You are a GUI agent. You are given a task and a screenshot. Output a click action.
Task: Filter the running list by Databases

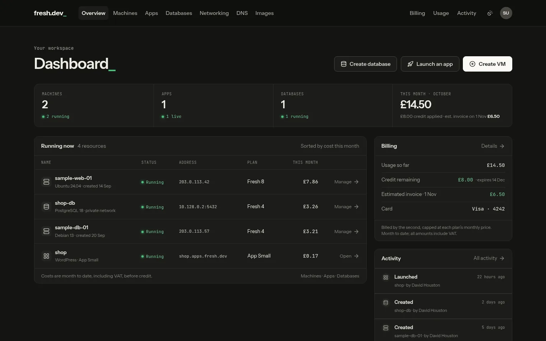pyautogui.click(x=348, y=276)
